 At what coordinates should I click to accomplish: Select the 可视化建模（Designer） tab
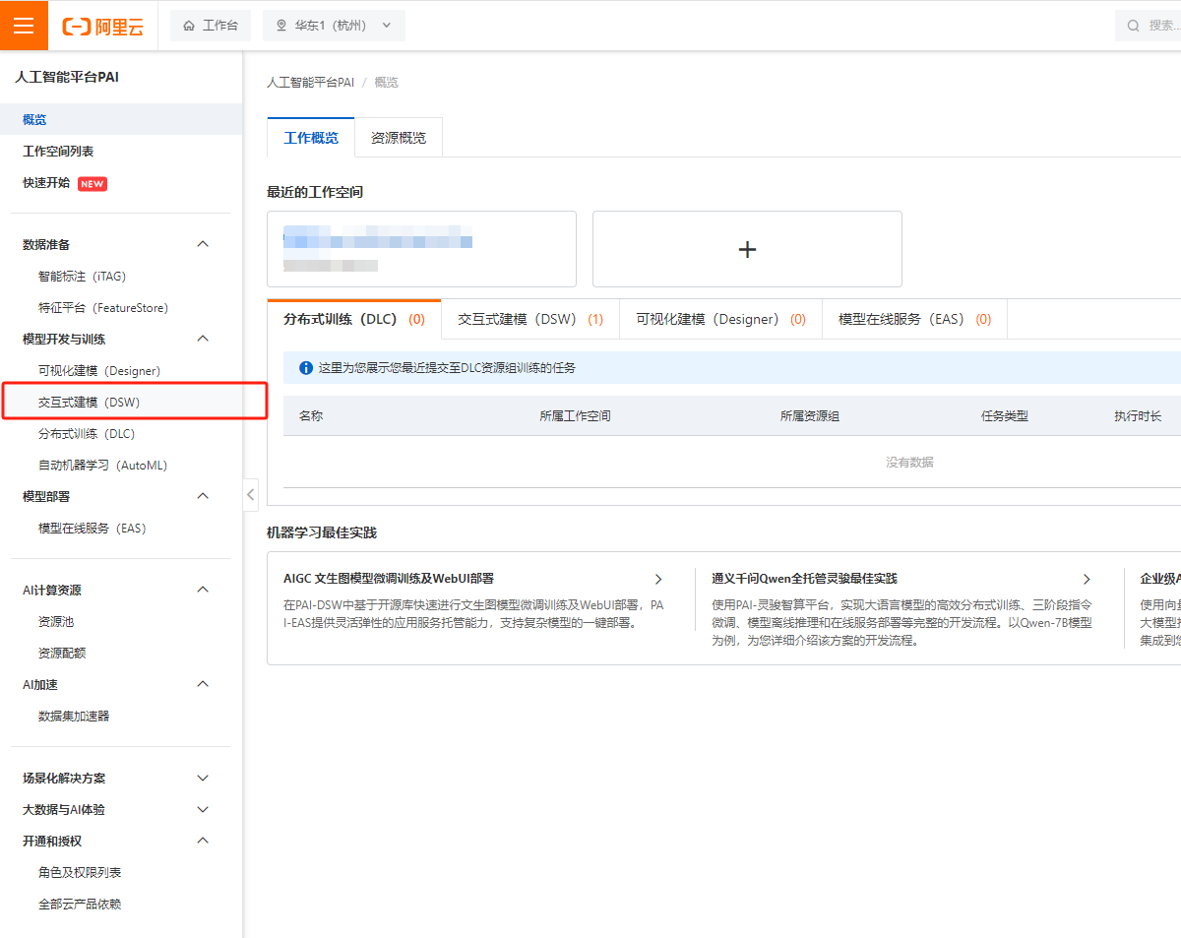[x=720, y=319]
